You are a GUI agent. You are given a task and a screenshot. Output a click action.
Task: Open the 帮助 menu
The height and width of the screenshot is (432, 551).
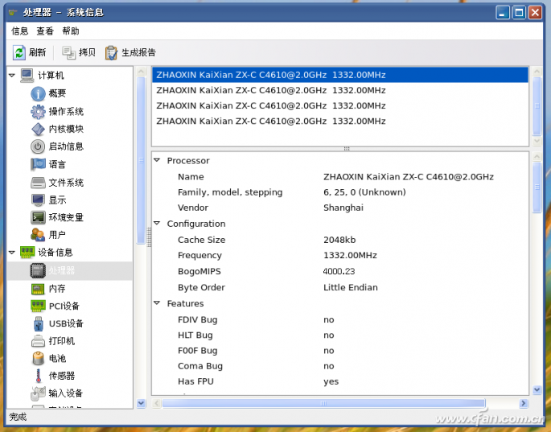click(x=71, y=31)
